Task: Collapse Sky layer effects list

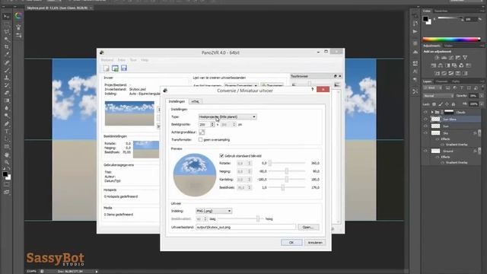Action: point(479,133)
